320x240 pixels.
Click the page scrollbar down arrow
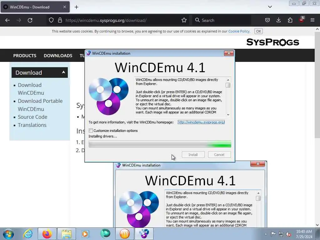(x=317, y=225)
